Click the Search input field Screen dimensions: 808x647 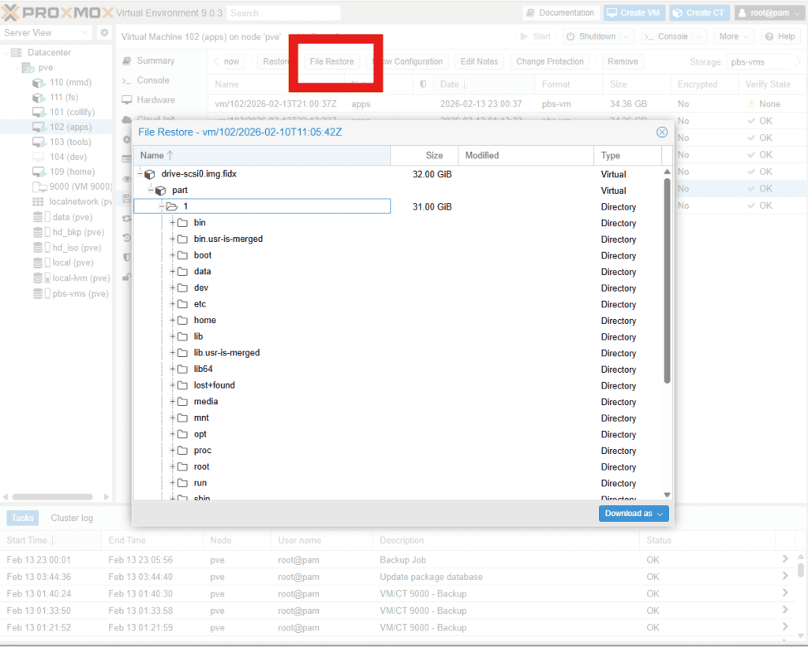tap(284, 13)
